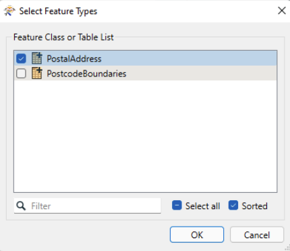This screenshot has width=290, height=251.
Task: Toggle the Select all checkbox
Action: (177, 206)
